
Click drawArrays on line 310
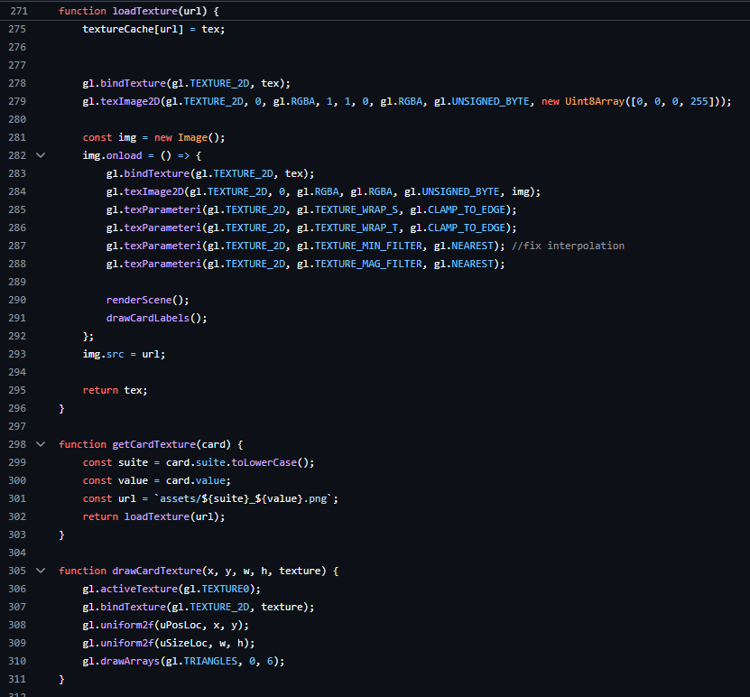click(130, 661)
